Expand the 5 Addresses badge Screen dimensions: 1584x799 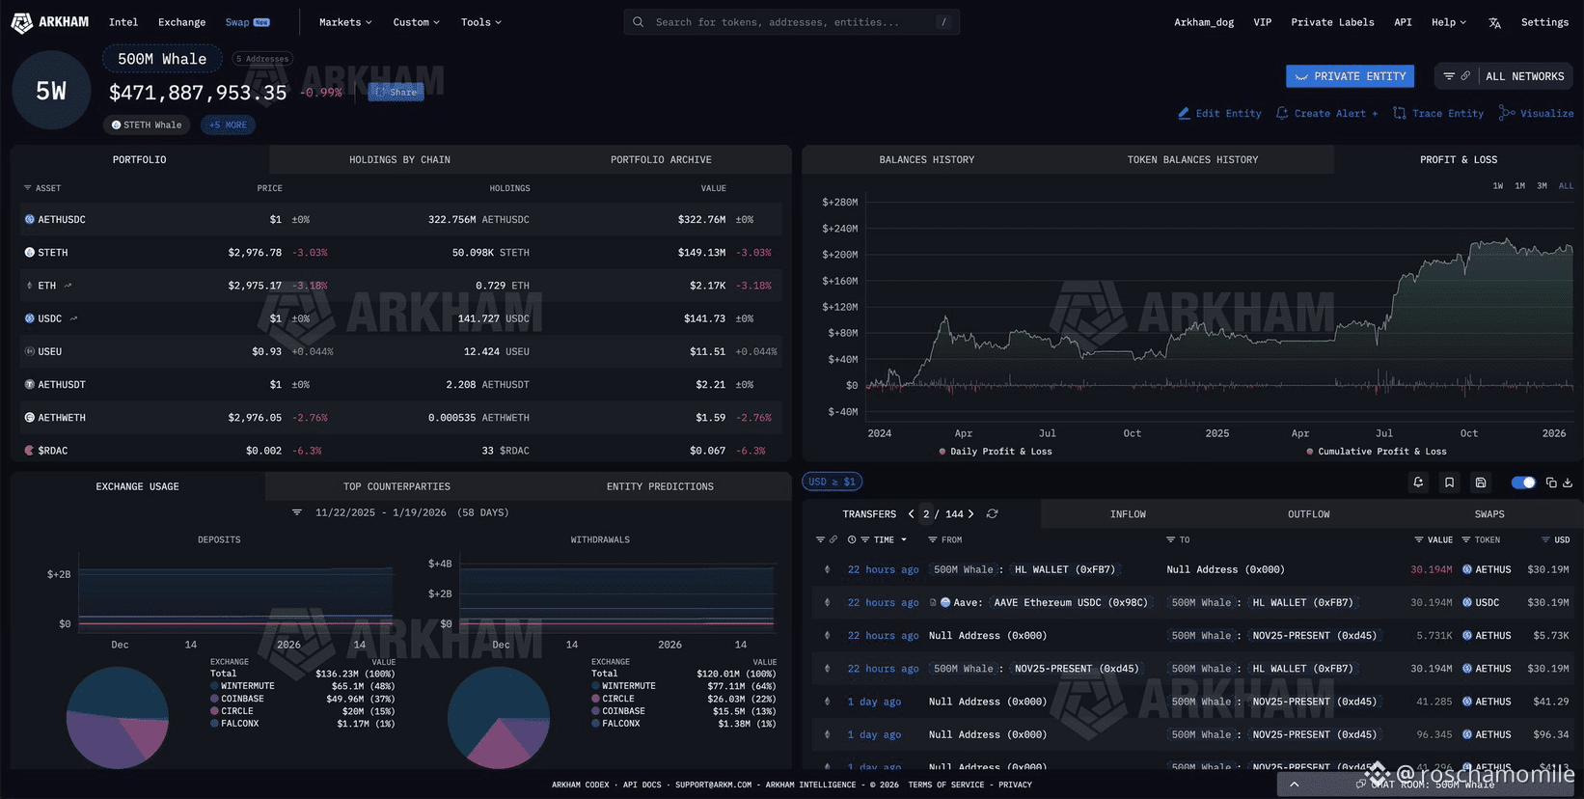(x=262, y=59)
